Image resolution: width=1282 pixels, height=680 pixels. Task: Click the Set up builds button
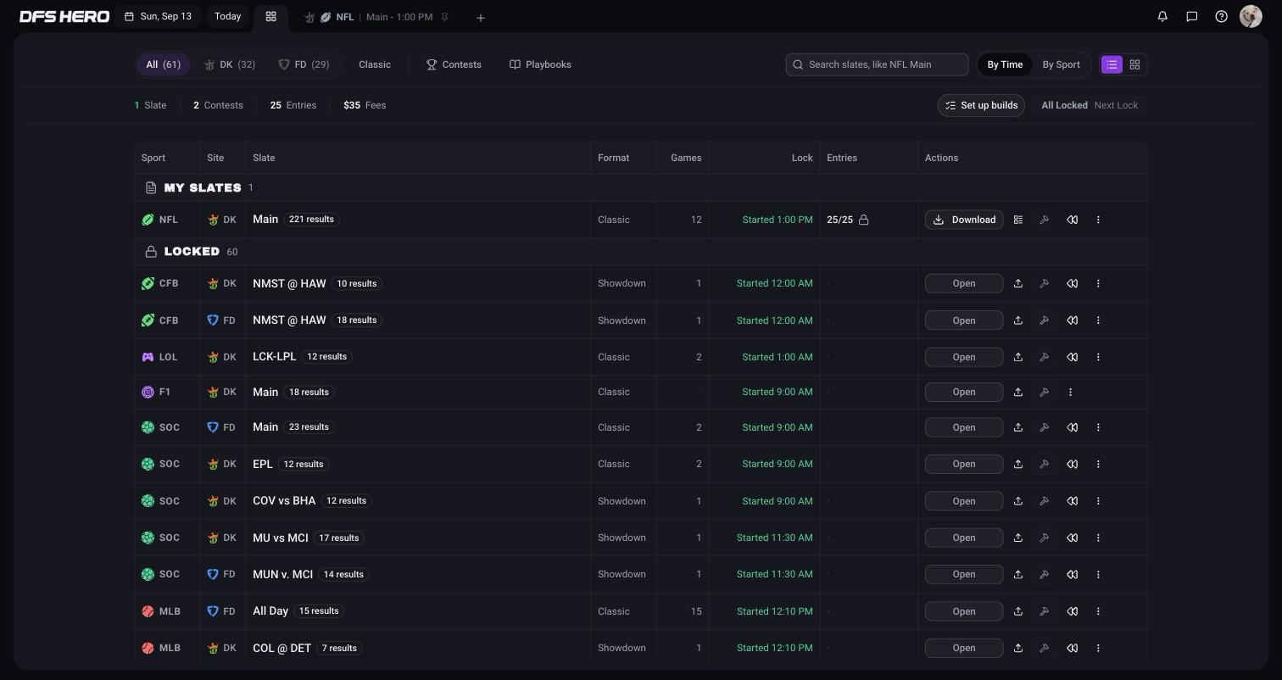[x=981, y=105]
